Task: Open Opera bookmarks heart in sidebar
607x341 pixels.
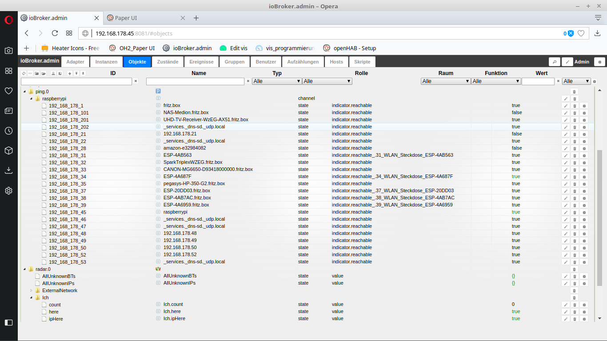Action: tap(8, 91)
